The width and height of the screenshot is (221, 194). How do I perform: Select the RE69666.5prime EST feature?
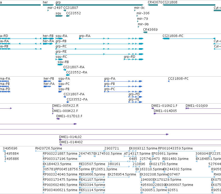coord(92,177)
